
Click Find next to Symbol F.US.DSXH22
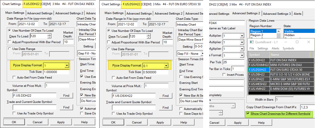[166, 96]
